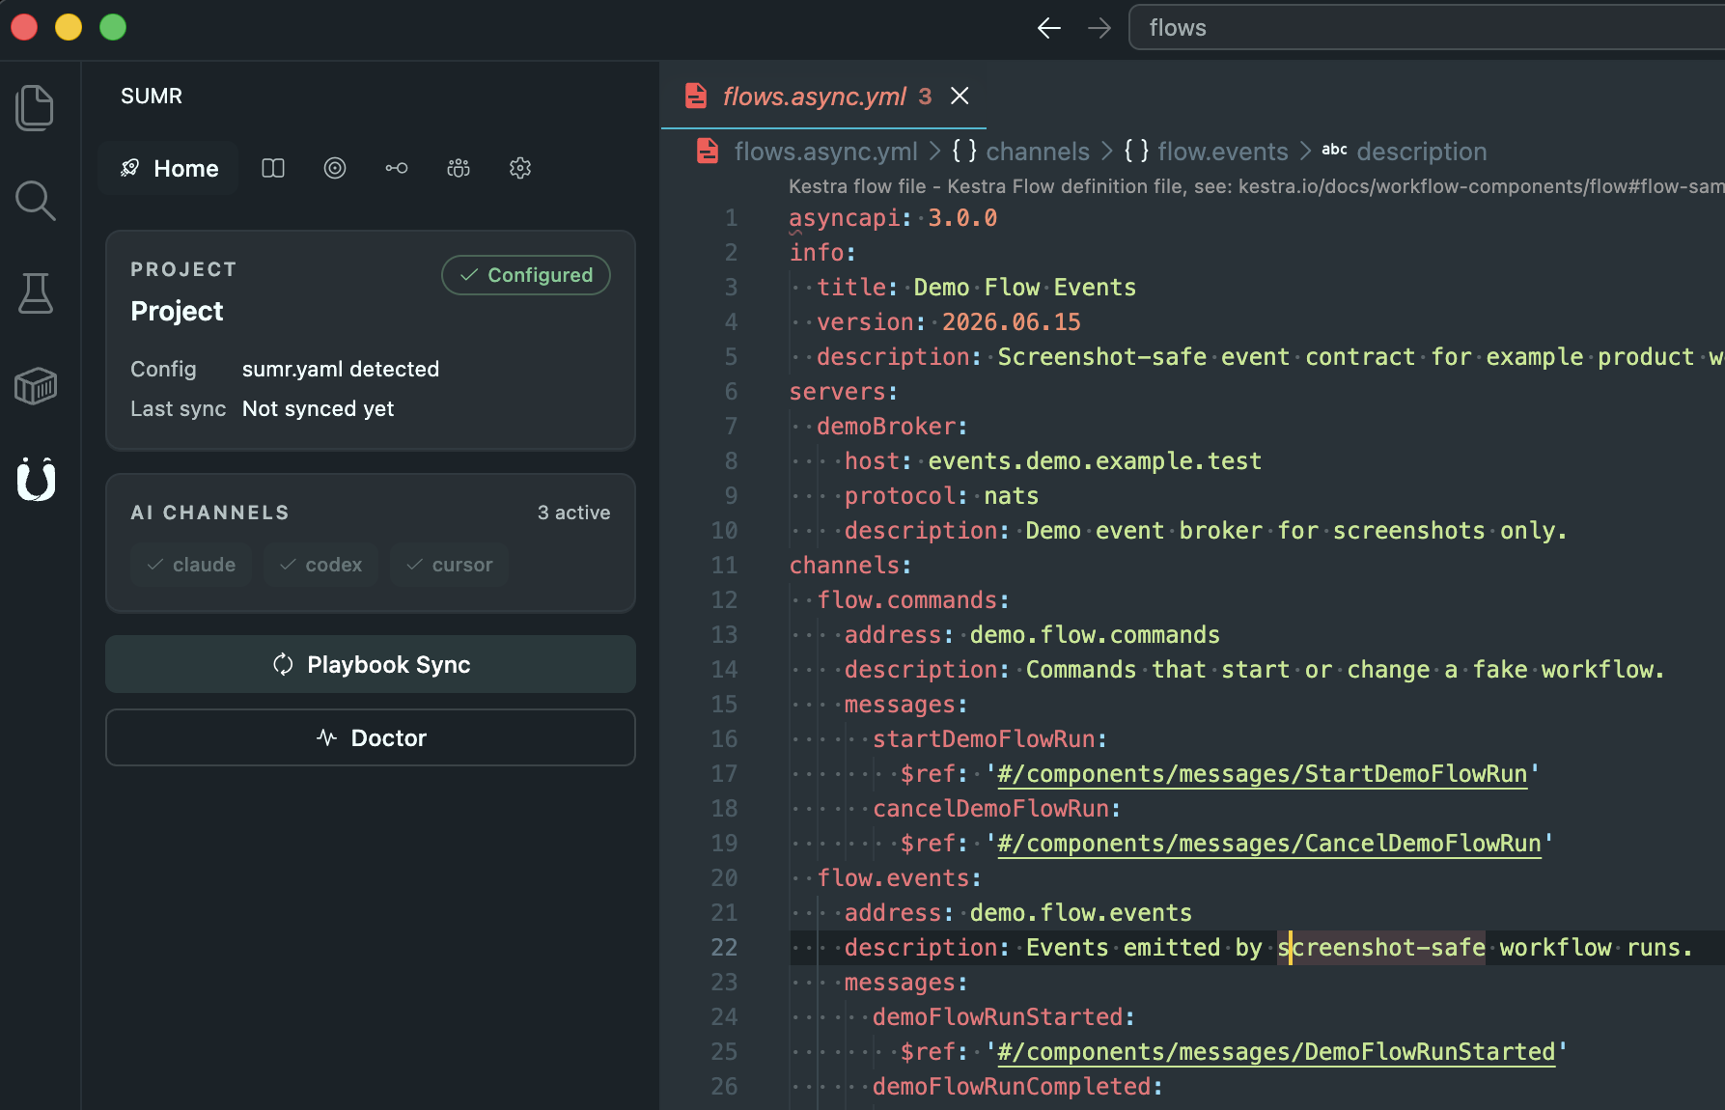Open the flow.events breadcrumb segment
The height and width of the screenshot is (1110, 1725).
1222,152
